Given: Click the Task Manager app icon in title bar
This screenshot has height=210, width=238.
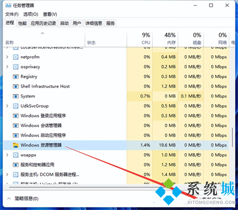Looking at the screenshot, I should click(8, 6).
